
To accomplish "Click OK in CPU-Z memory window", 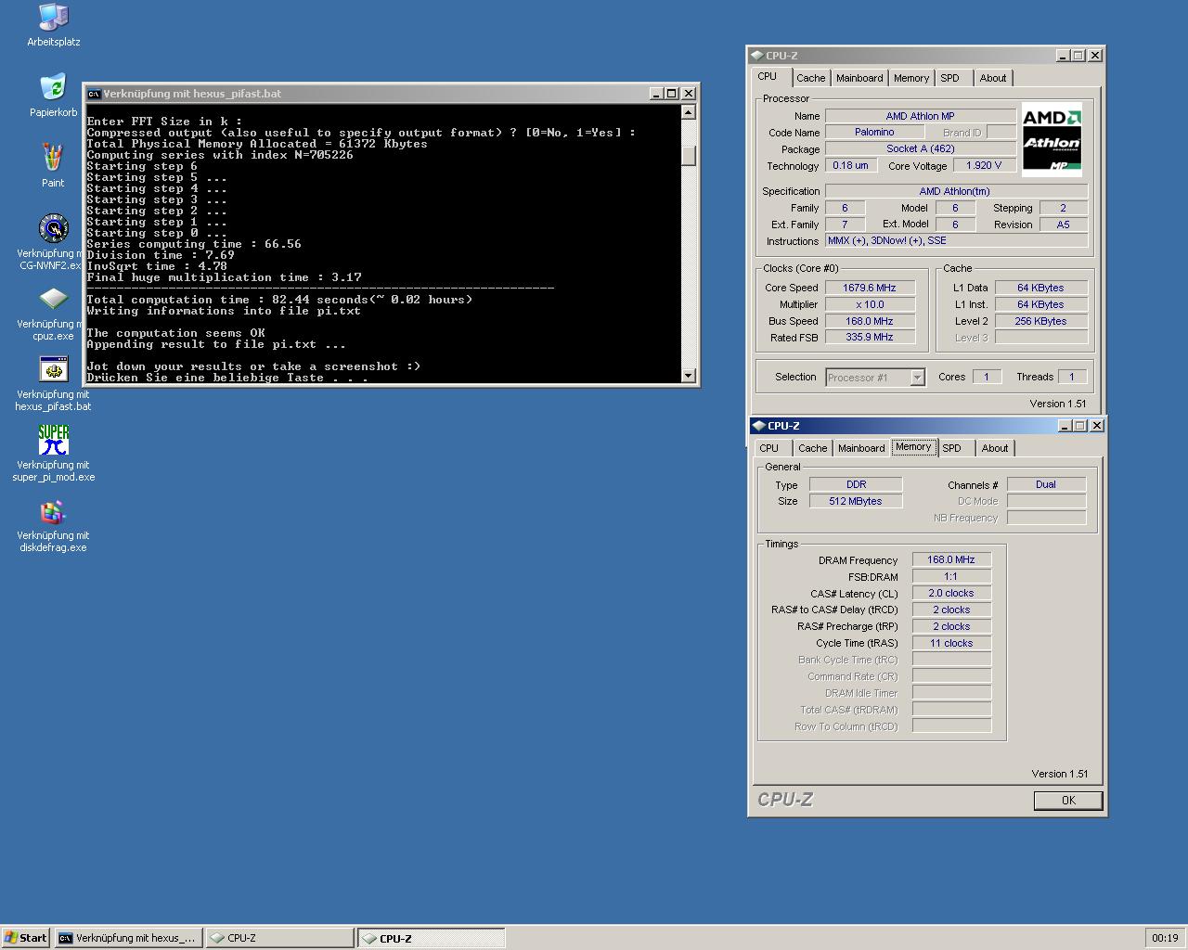I will (1068, 801).
